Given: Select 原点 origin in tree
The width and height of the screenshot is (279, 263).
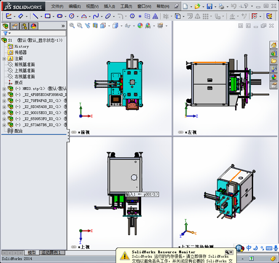Looking at the screenshot, I should point(18,83).
